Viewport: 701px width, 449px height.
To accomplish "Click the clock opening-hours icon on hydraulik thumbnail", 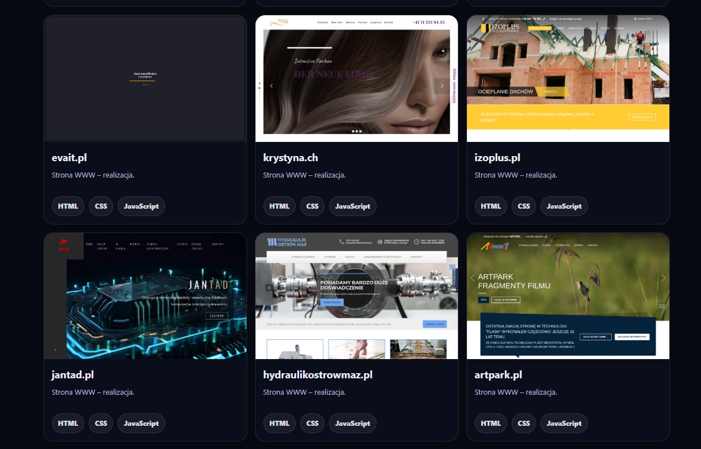I will point(416,241).
